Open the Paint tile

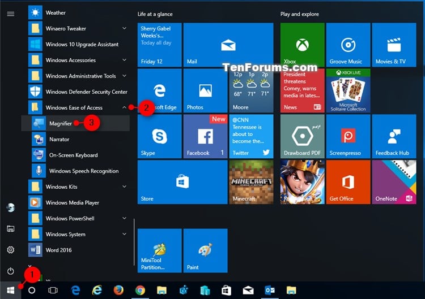(x=205, y=250)
